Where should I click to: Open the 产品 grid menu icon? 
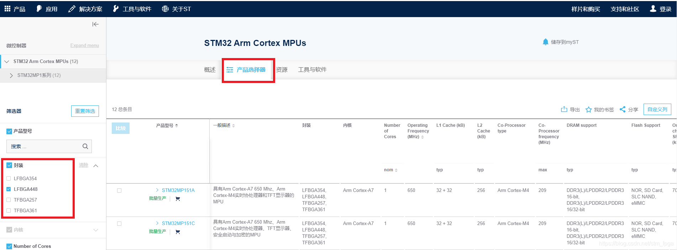click(7, 9)
